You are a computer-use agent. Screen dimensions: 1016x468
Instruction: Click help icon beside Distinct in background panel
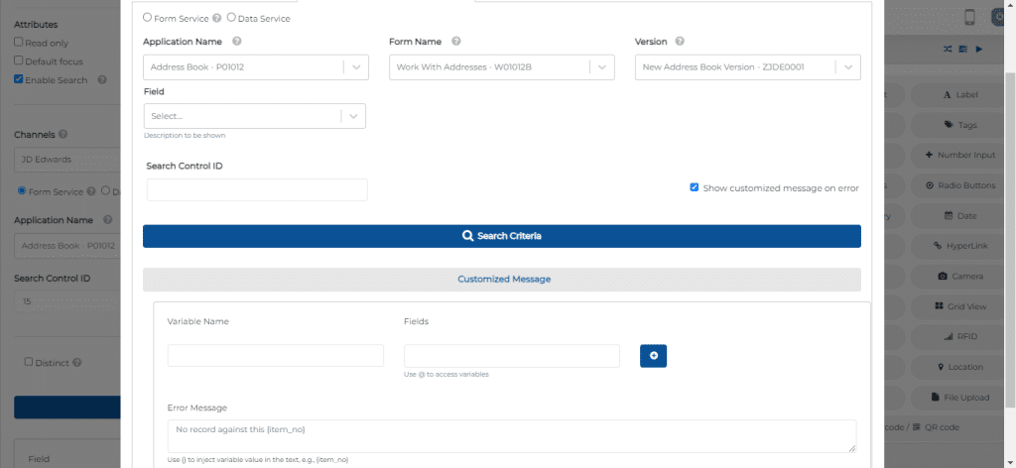[77, 363]
